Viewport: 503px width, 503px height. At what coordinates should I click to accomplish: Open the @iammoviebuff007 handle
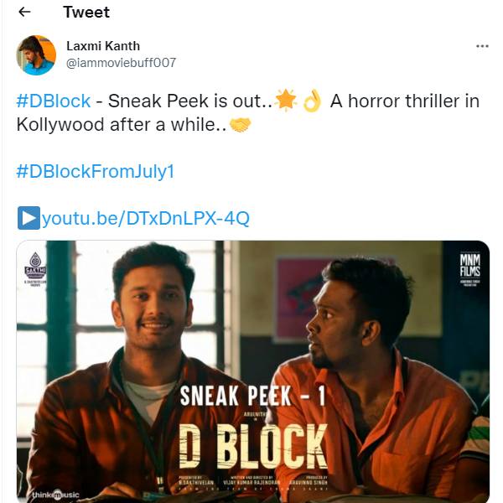[x=121, y=63]
